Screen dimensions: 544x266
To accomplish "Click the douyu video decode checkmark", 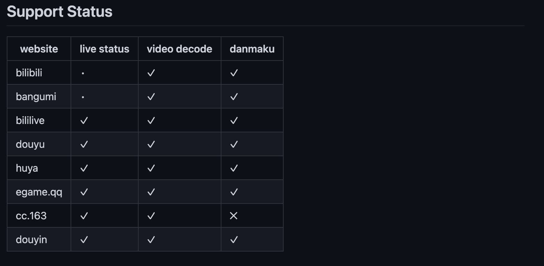I will point(151,144).
